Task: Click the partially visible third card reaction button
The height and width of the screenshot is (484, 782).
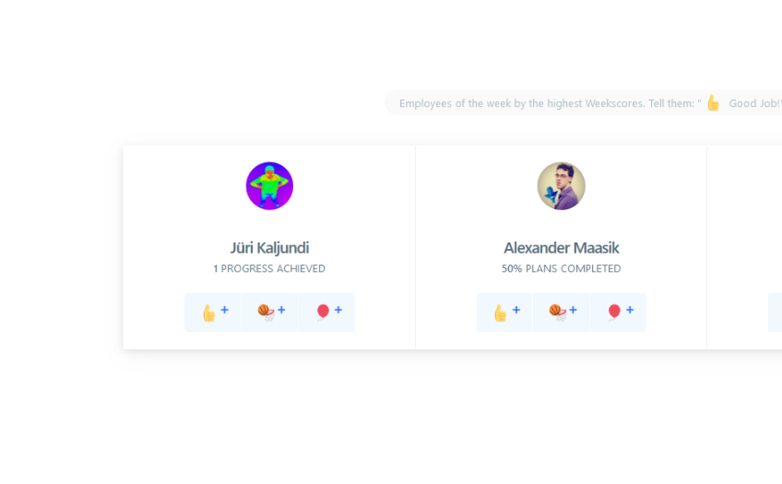Action: 775,313
